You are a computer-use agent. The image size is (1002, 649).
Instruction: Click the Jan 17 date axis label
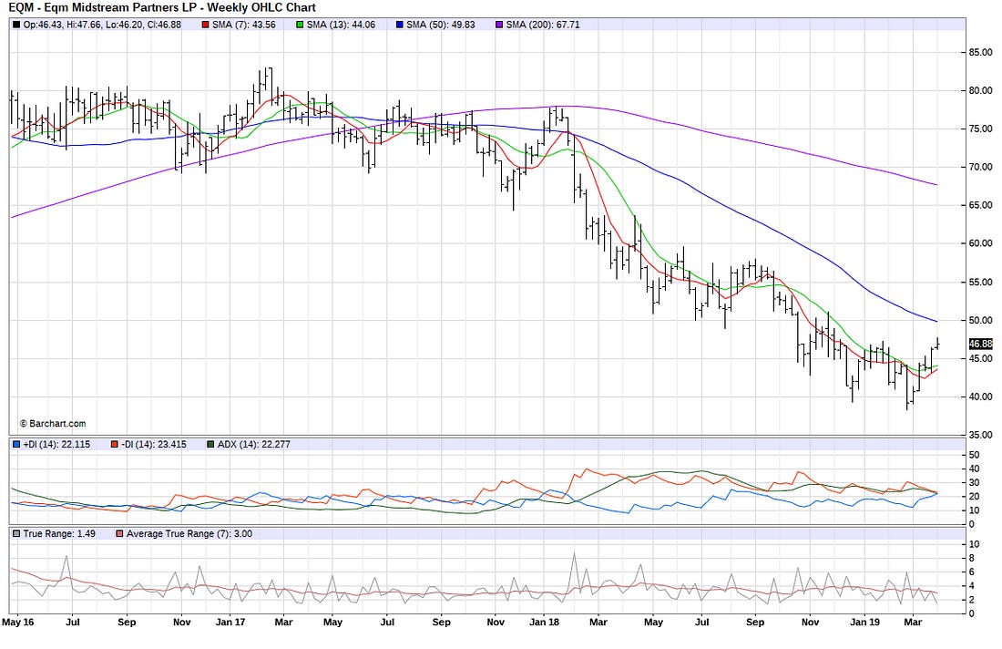(x=230, y=623)
